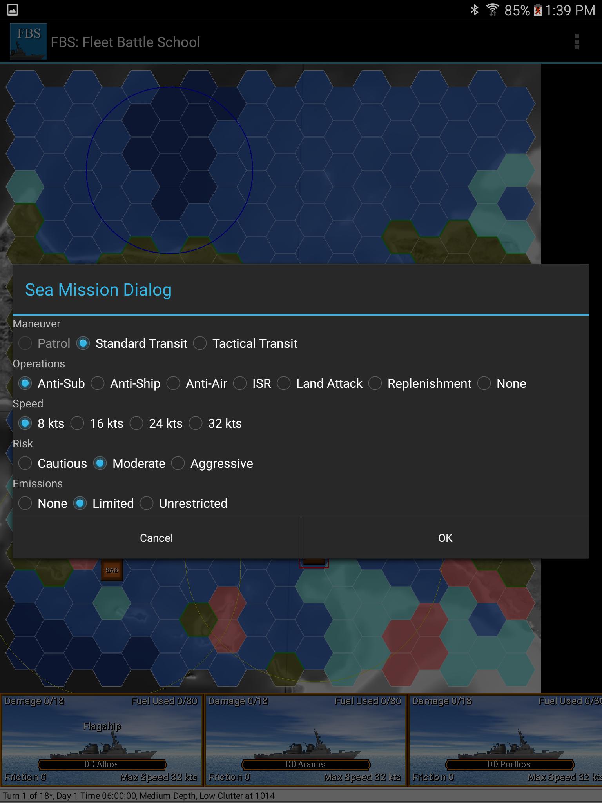The width and height of the screenshot is (602, 803).
Task: Select the DD Aramis ship card
Action: [305, 740]
